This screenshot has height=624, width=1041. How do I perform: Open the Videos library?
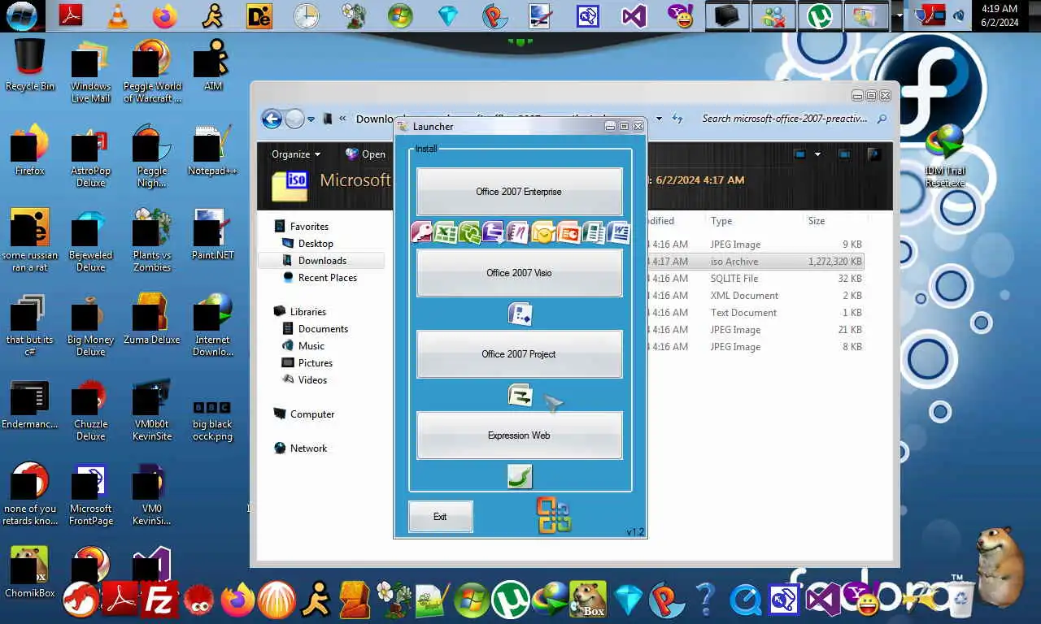click(312, 380)
